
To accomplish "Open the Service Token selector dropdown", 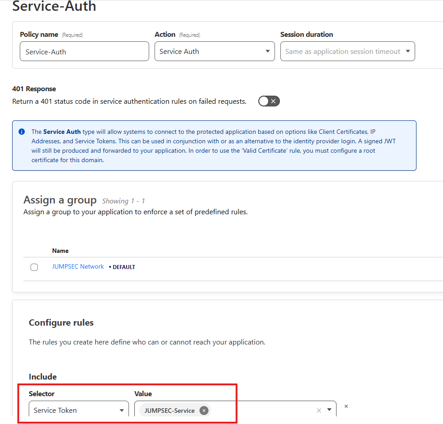I will point(78,410).
